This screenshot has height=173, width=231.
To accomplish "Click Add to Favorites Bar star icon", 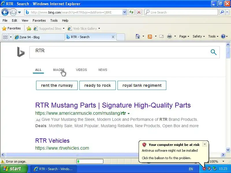I will point(29,28).
